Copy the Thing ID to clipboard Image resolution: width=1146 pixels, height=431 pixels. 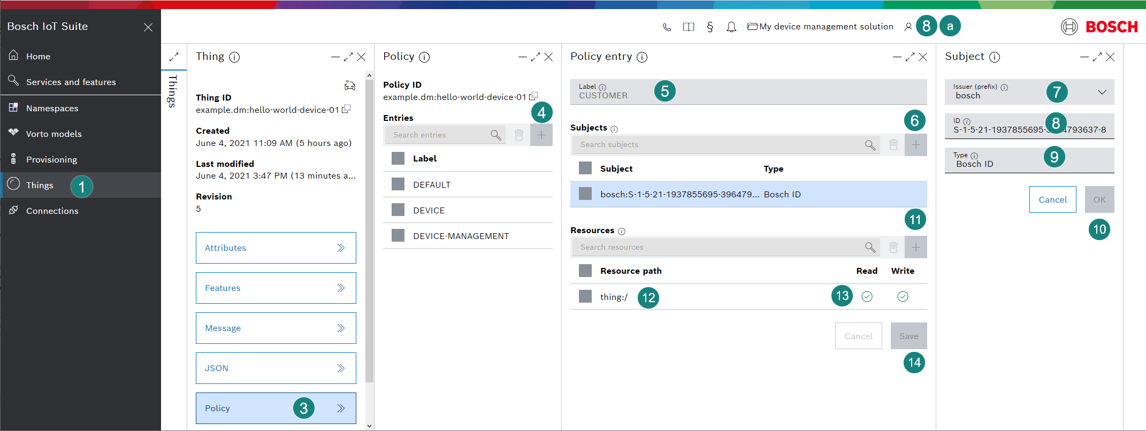coord(346,109)
